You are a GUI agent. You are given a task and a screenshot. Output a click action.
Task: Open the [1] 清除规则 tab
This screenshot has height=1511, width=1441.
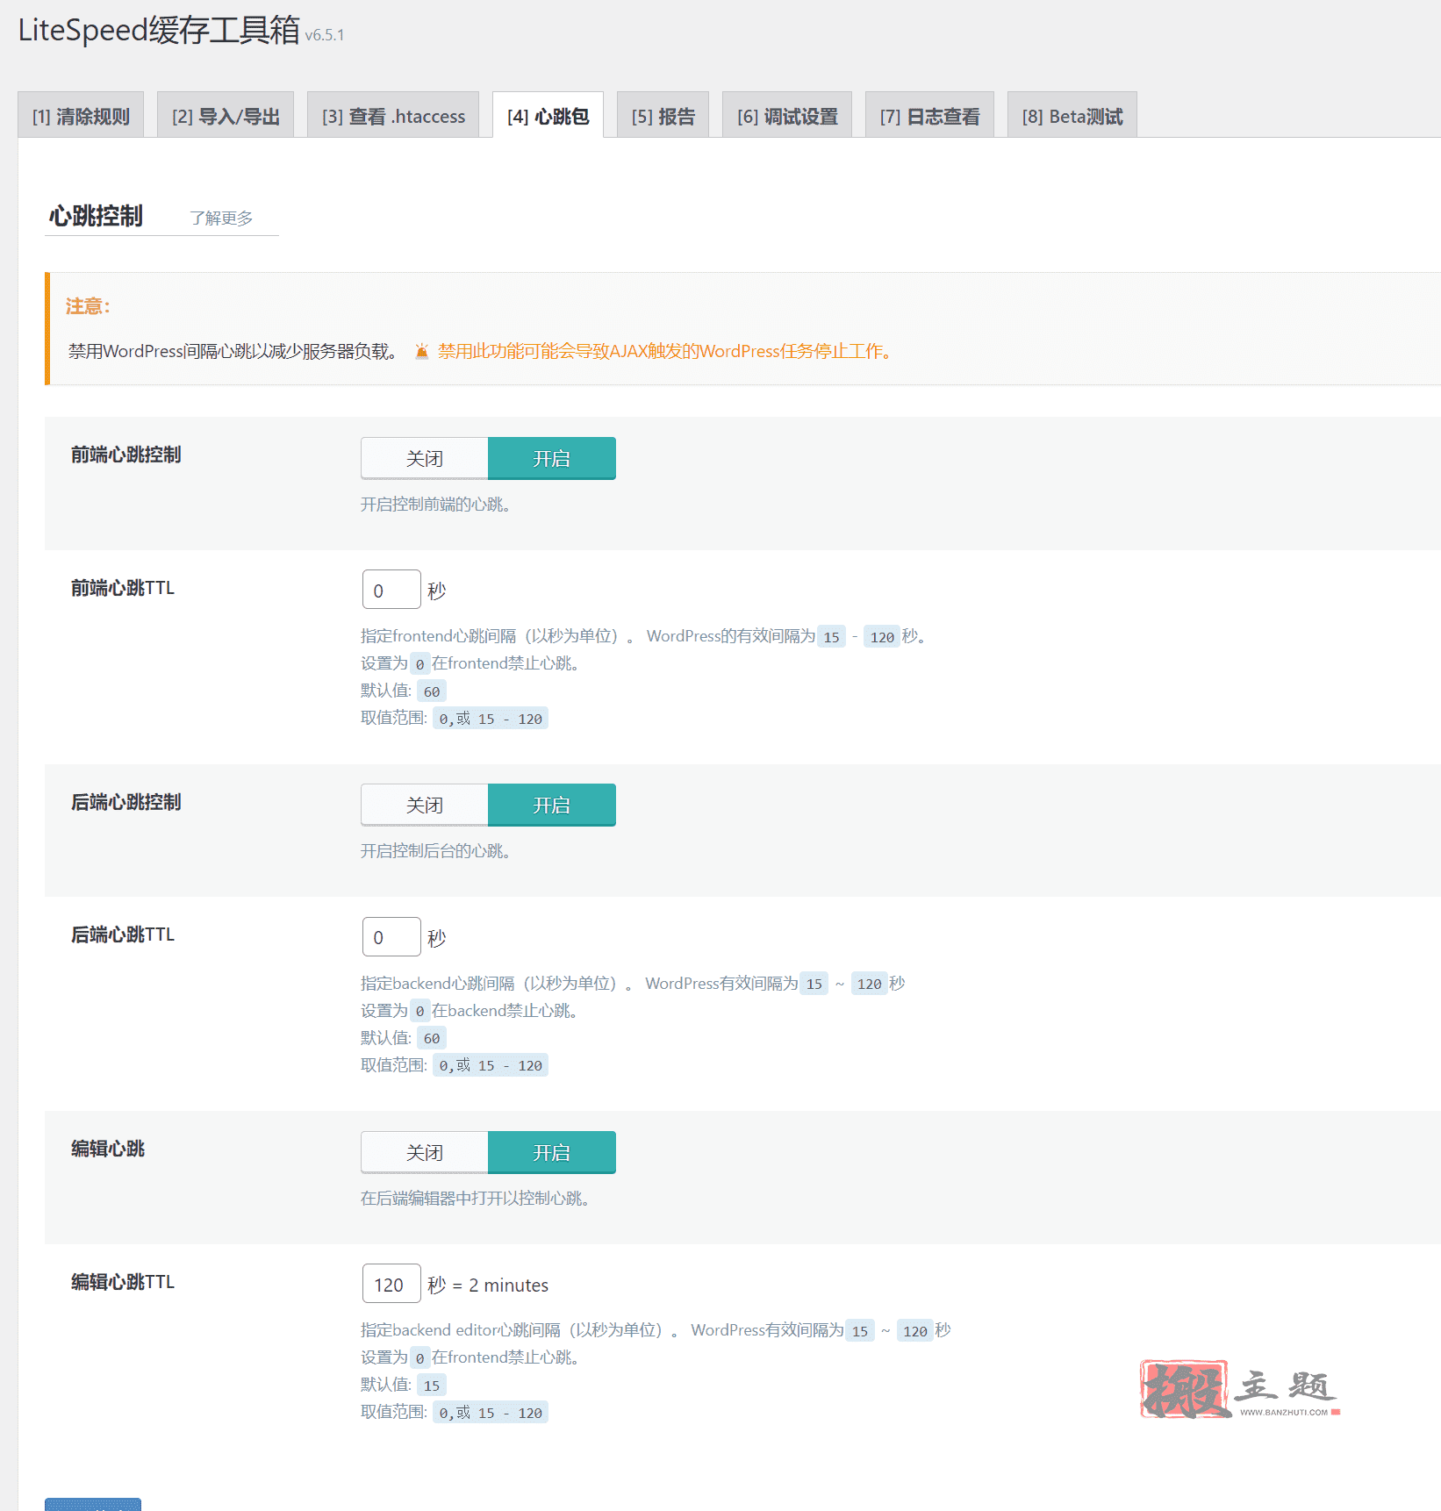point(81,116)
